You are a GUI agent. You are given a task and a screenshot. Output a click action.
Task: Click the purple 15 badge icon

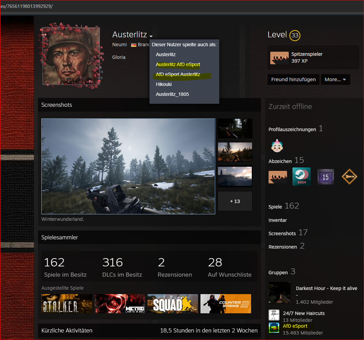tap(325, 177)
